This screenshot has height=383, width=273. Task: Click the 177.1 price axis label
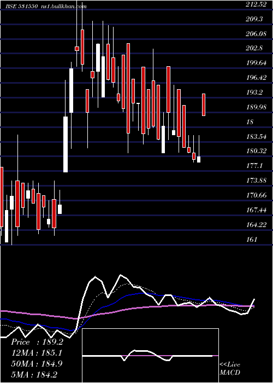pyautogui.click(x=254, y=166)
